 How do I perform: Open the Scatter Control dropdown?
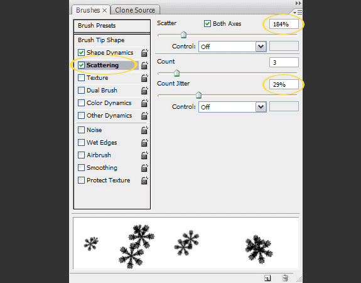tap(232, 47)
